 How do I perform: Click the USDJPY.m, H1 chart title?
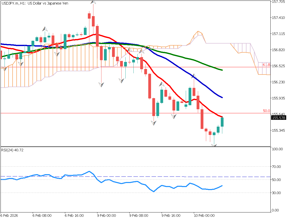pos(34,3)
